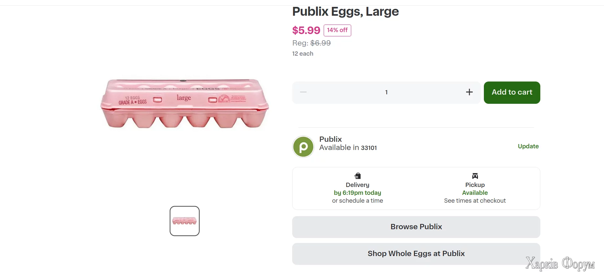Image resolution: width=604 pixels, height=277 pixels.
Task: Click the Publix store name
Action: (331, 139)
